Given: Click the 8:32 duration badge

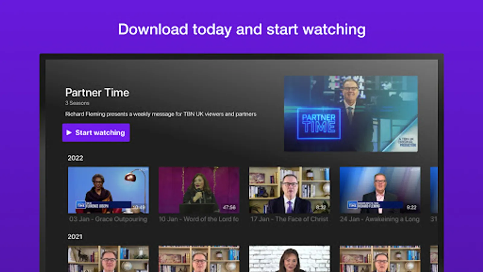Looking at the screenshot, I should pos(321,207).
